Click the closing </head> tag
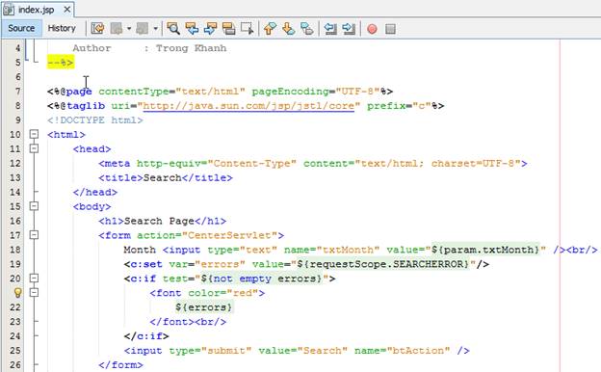This screenshot has width=601, height=372. pos(95,193)
